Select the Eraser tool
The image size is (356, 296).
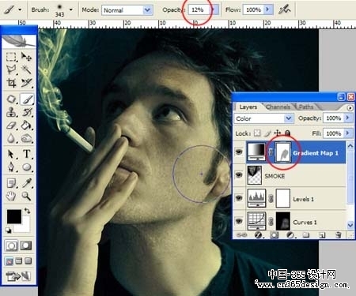(11, 126)
